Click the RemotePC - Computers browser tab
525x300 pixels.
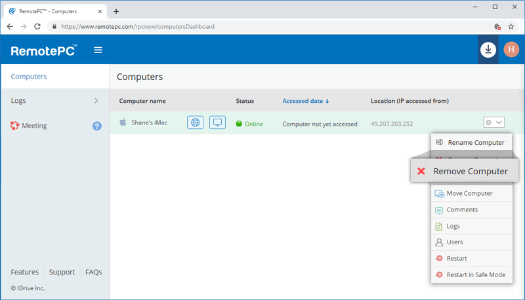coord(56,11)
